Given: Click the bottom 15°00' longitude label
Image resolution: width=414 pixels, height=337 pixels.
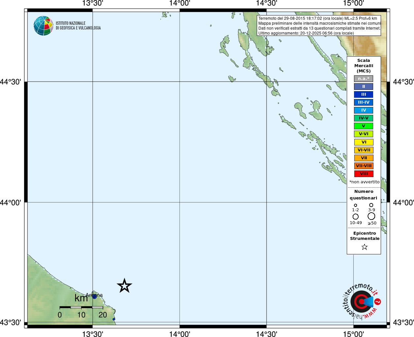Looking at the screenshot, I should coord(353,334).
